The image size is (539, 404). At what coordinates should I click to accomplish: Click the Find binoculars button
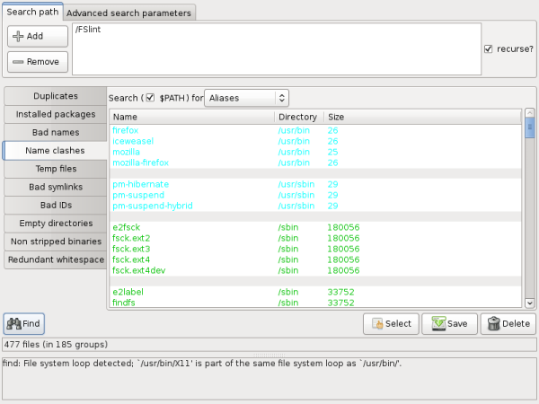(23, 323)
